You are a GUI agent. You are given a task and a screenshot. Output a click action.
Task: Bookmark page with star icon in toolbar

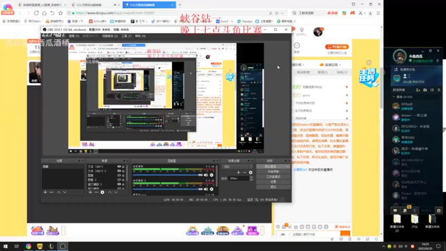(61, 13)
